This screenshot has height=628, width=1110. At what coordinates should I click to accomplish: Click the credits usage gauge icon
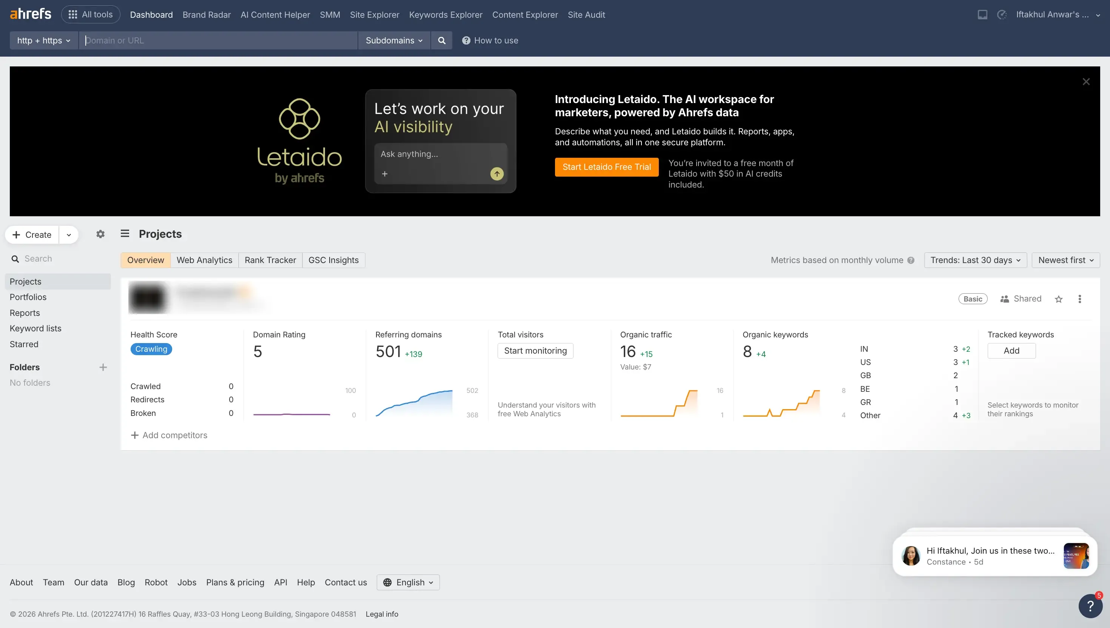[1002, 15]
